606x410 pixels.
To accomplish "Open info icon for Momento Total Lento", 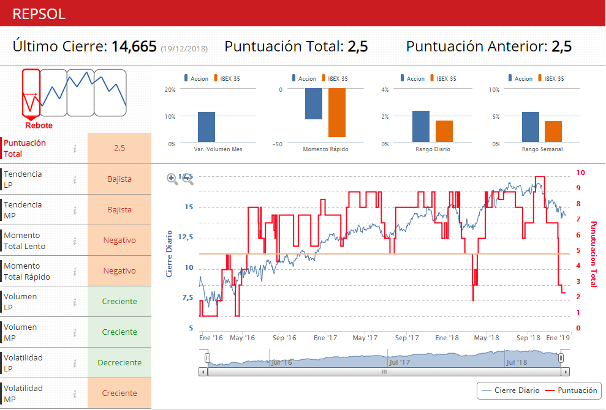I will tap(75, 240).
